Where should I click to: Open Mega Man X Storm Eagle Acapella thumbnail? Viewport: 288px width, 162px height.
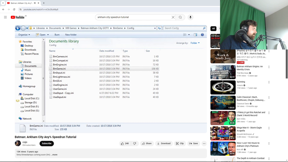pos(223,133)
